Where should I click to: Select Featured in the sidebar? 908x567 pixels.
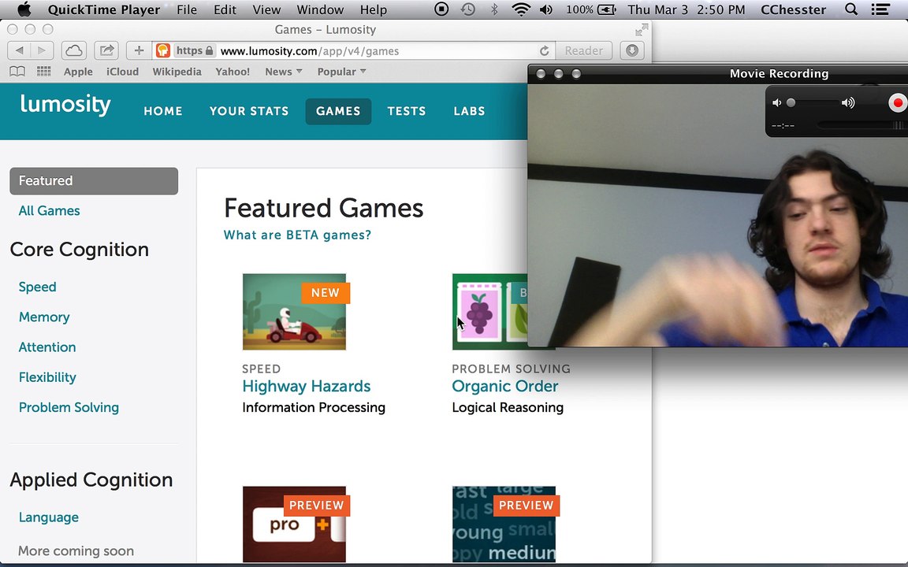click(x=94, y=181)
